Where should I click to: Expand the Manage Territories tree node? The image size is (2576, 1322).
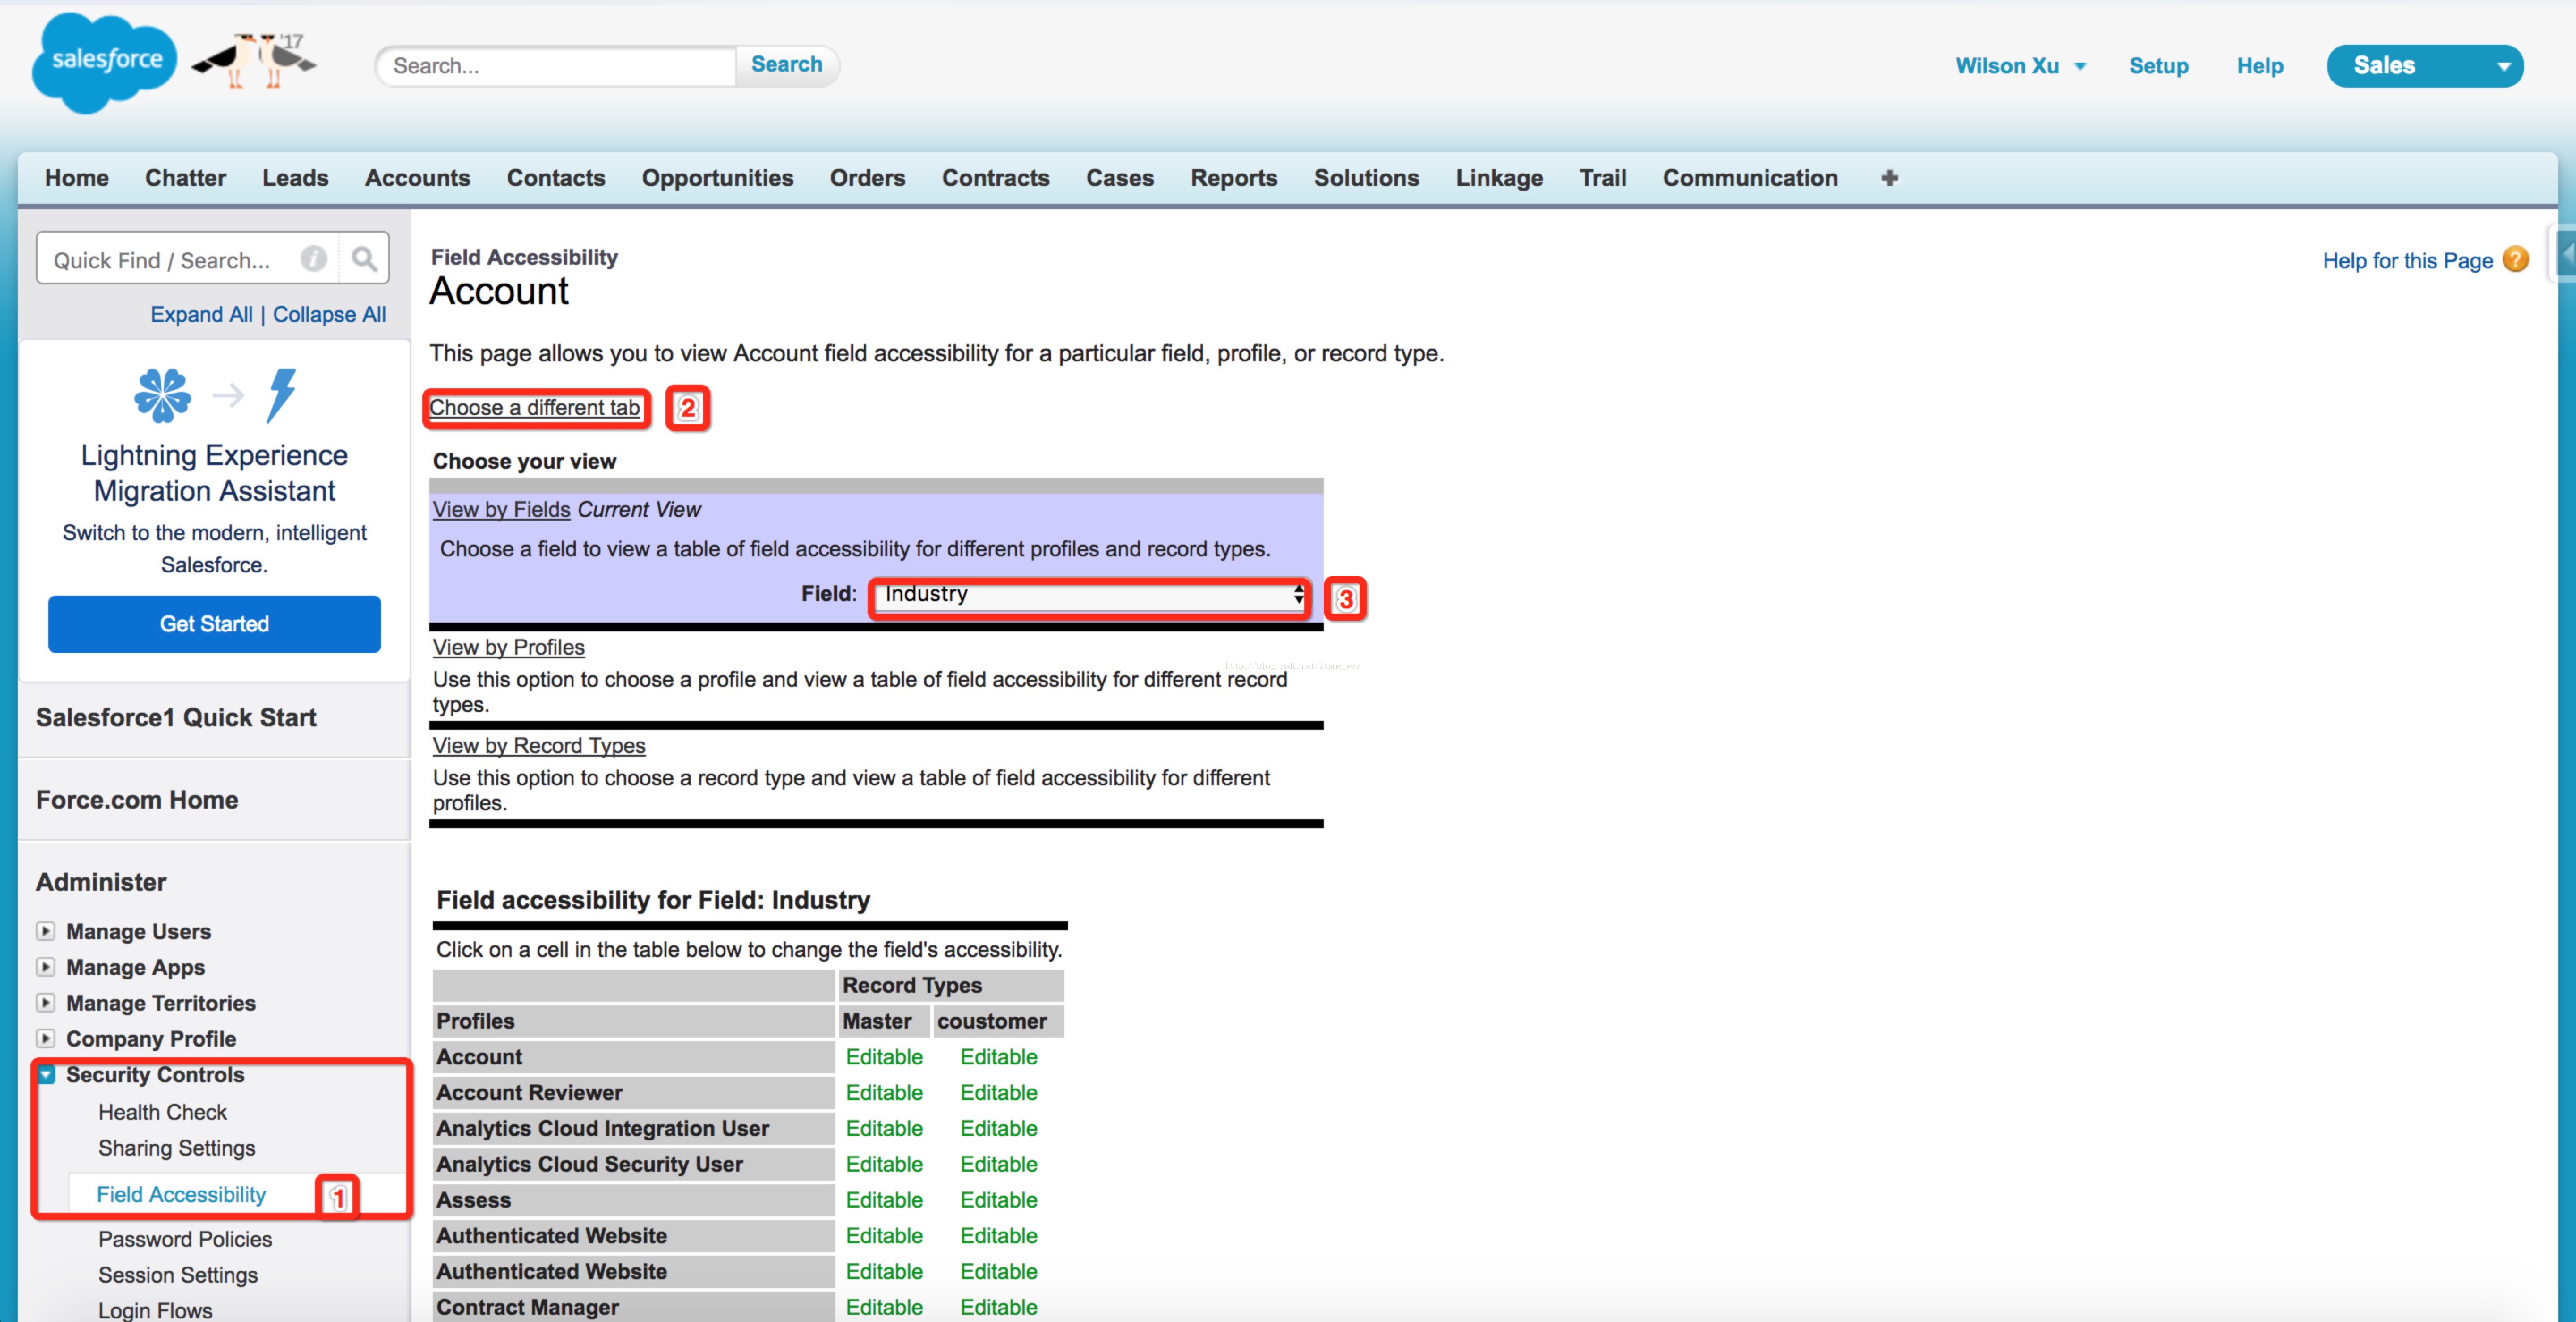pos(46,1003)
